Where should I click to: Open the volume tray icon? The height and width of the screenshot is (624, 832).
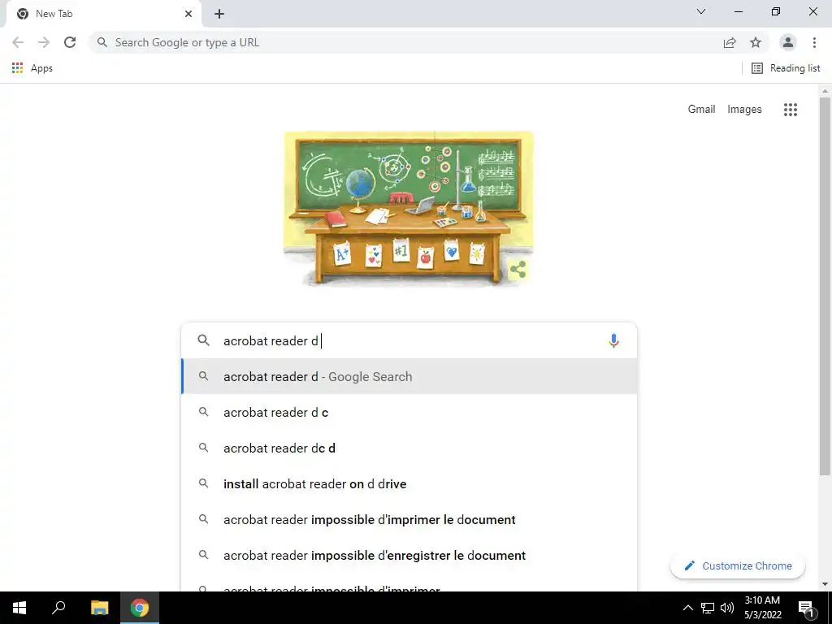(727, 608)
